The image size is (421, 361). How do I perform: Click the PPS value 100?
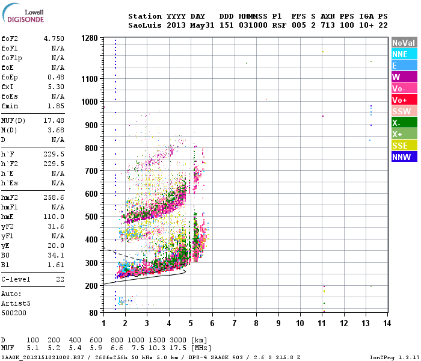347,25
